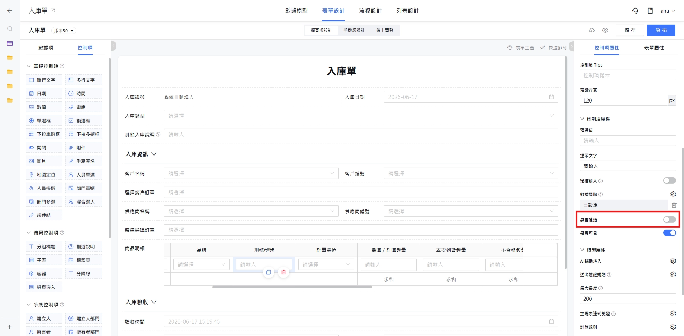
Task: Switch to 數據項 tab
Action: pyautogui.click(x=46, y=48)
